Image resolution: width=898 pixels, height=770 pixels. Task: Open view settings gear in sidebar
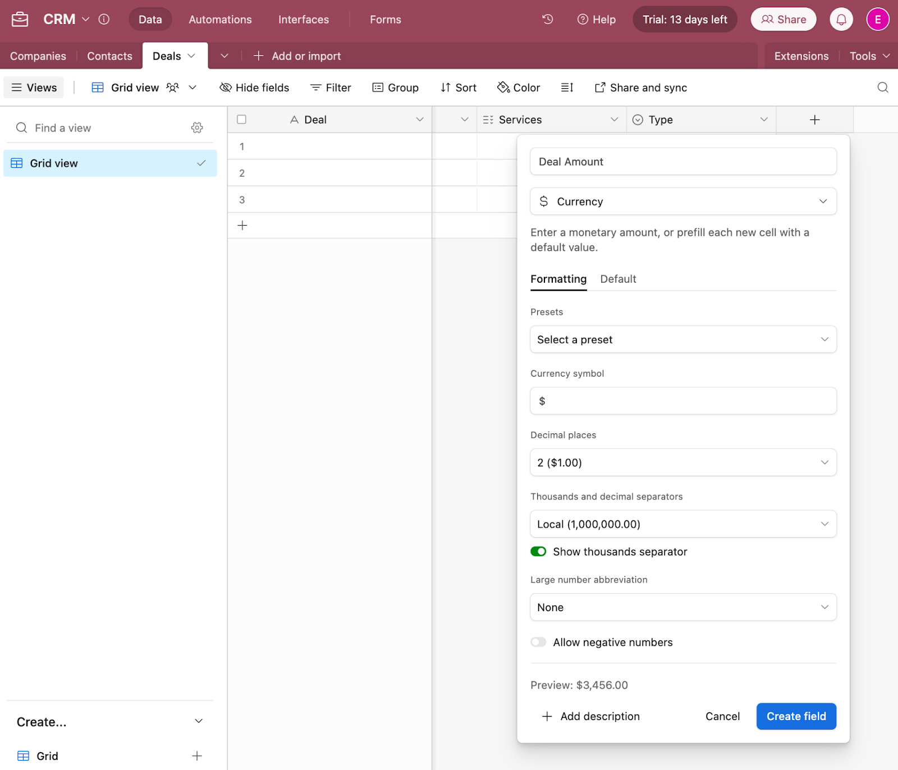197,128
